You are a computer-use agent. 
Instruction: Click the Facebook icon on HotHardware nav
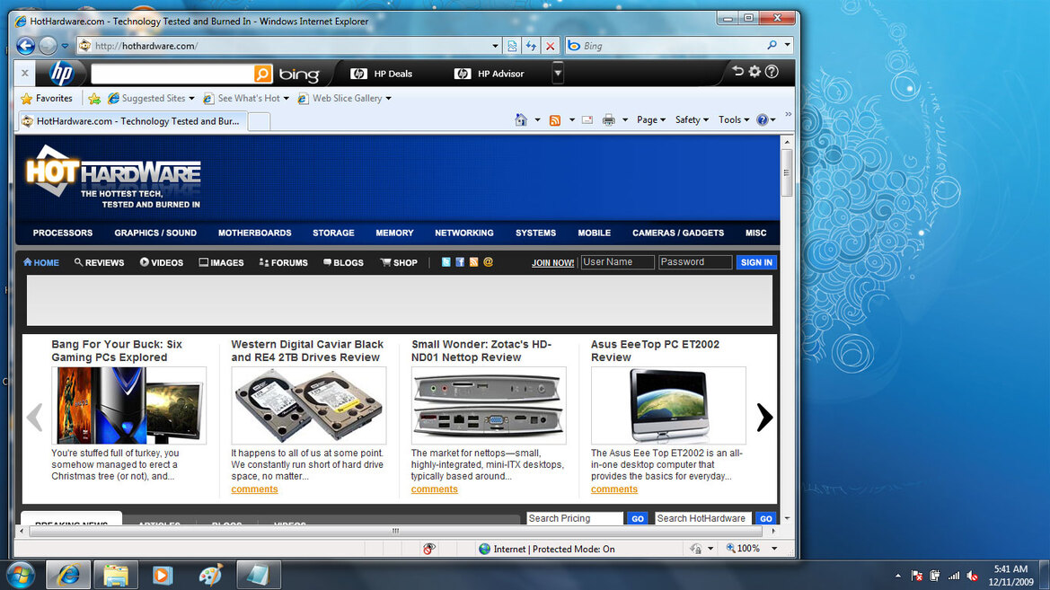(460, 262)
